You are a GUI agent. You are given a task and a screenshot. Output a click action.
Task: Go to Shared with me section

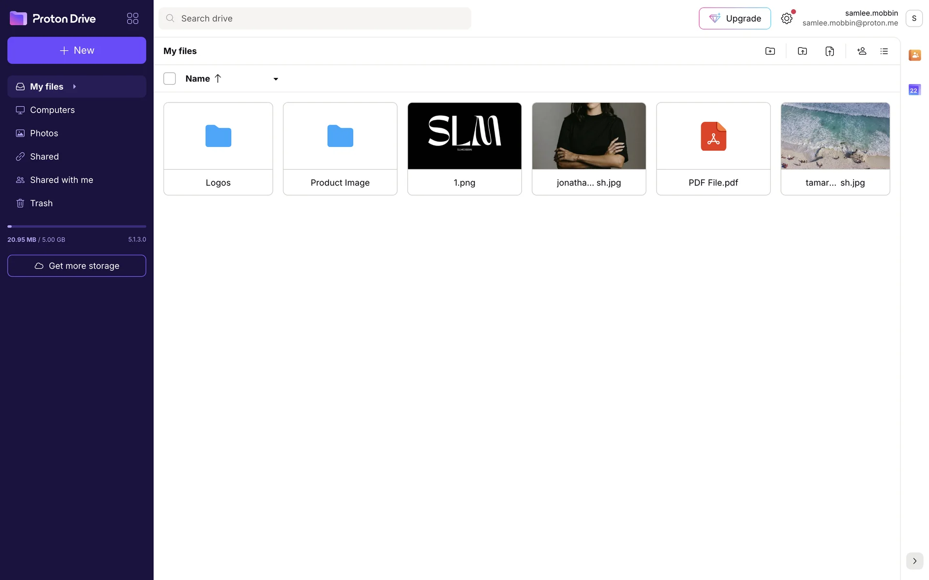61,180
